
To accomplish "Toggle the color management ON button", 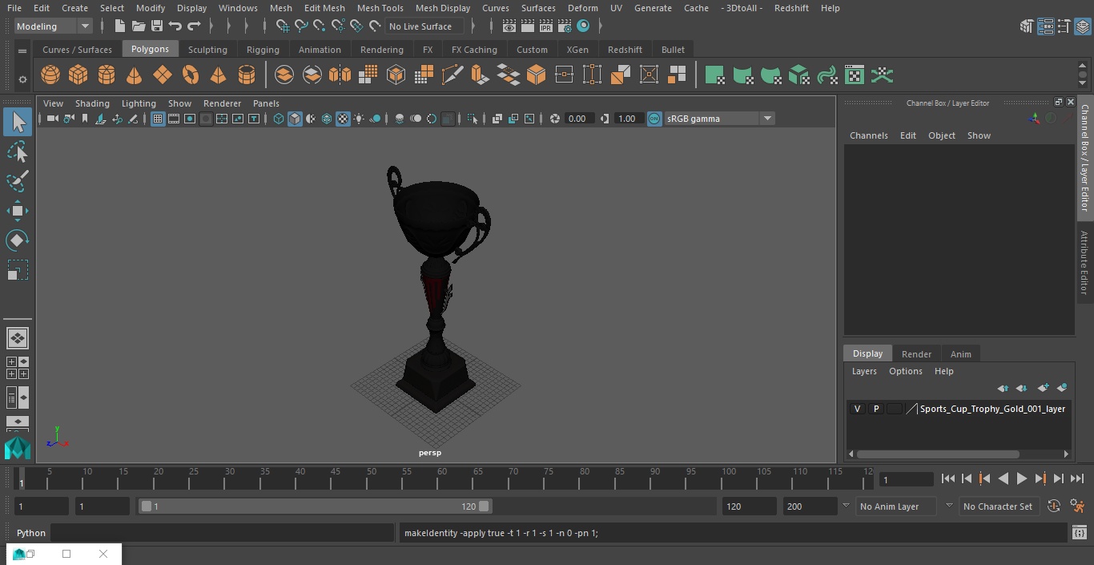I will (x=654, y=119).
